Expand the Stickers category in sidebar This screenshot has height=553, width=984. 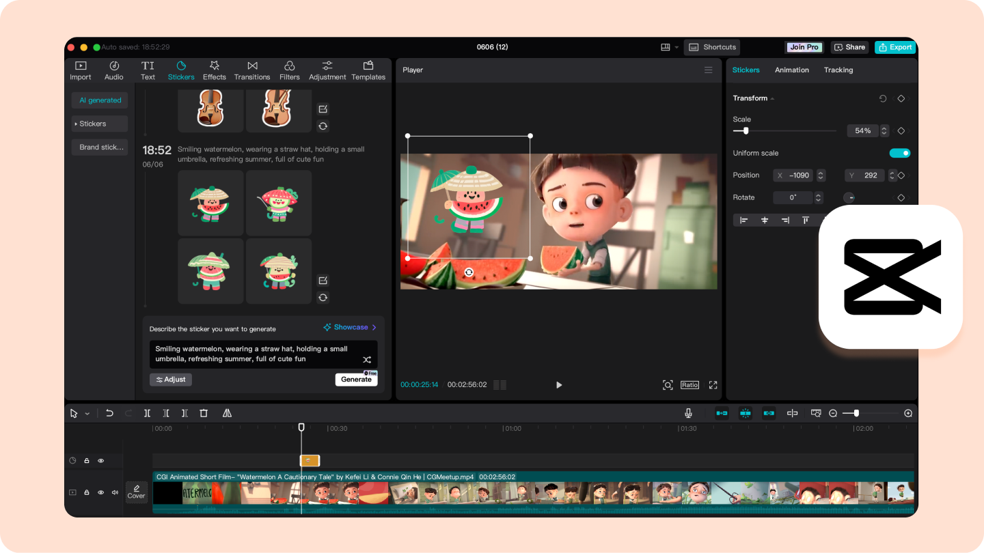point(100,124)
